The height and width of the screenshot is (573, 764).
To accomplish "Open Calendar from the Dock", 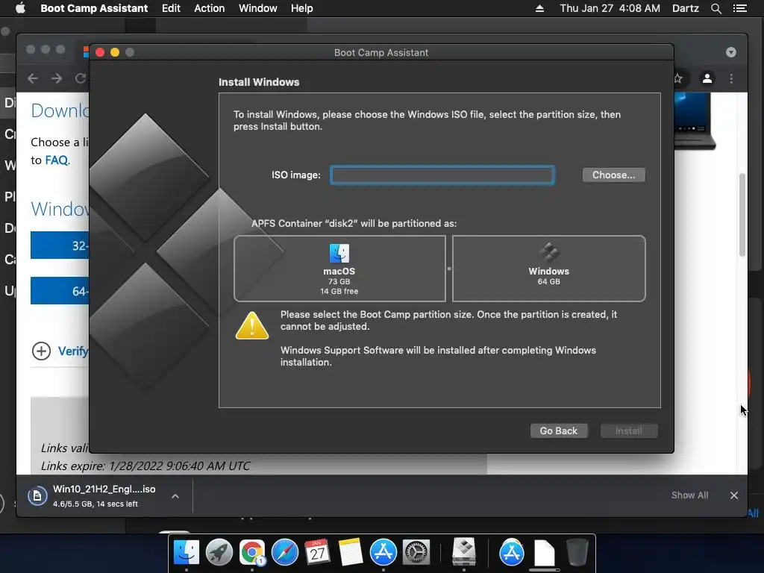I will (317, 553).
